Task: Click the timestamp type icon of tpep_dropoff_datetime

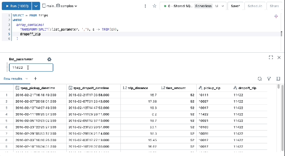Action: [71, 88]
